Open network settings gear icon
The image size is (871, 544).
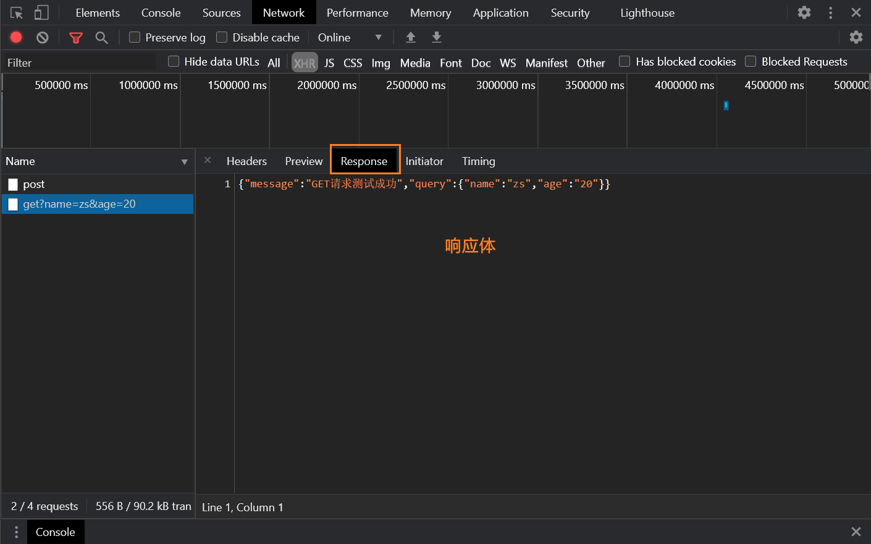856,38
